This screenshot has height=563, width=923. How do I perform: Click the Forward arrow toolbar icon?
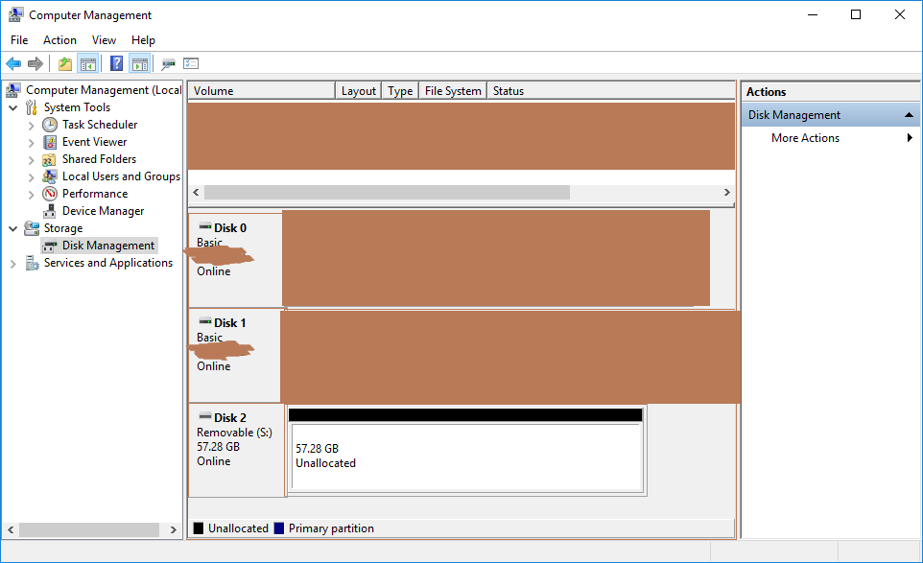pyautogui.click(x=35, y=63)
